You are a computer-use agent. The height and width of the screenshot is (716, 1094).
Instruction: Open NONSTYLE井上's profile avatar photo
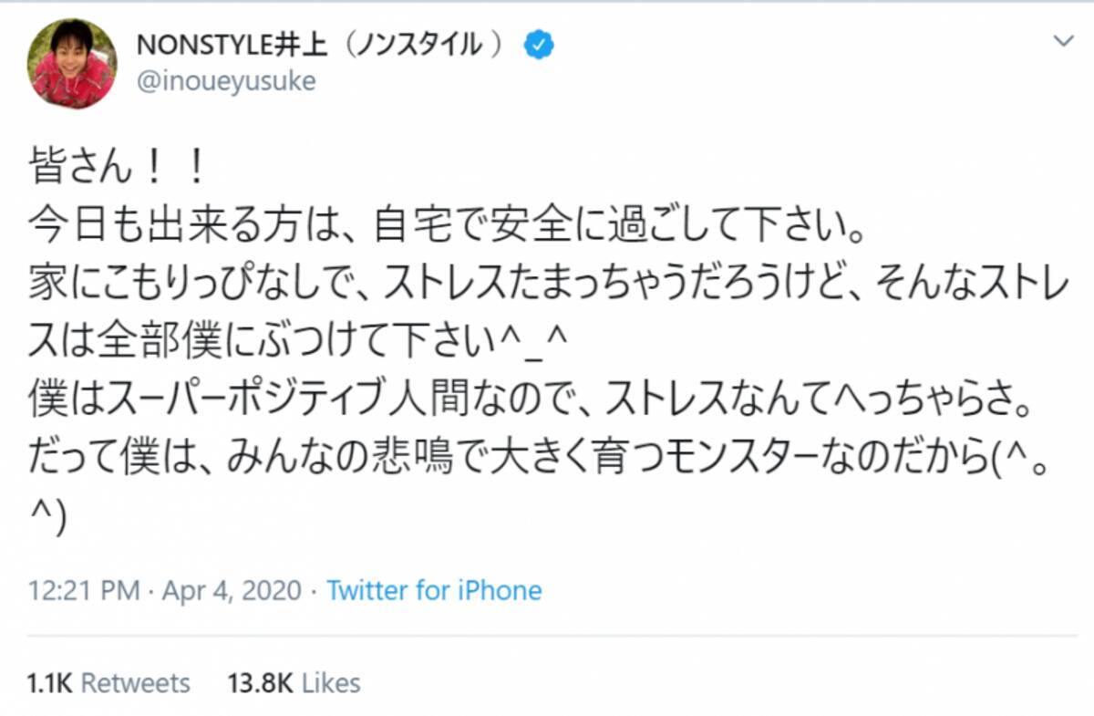click(x=74, y=64)
